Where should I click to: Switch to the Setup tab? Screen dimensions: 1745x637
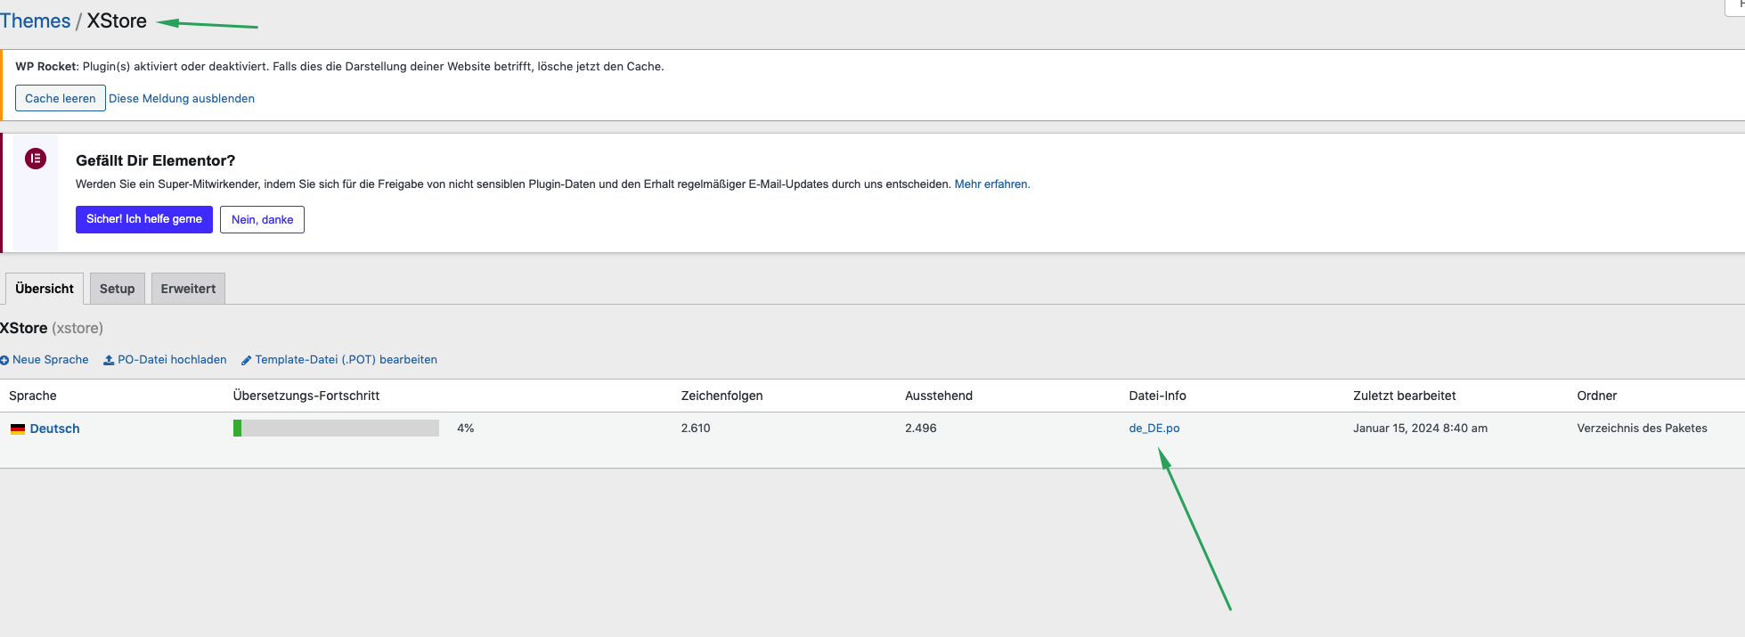(x=117, y=289)
